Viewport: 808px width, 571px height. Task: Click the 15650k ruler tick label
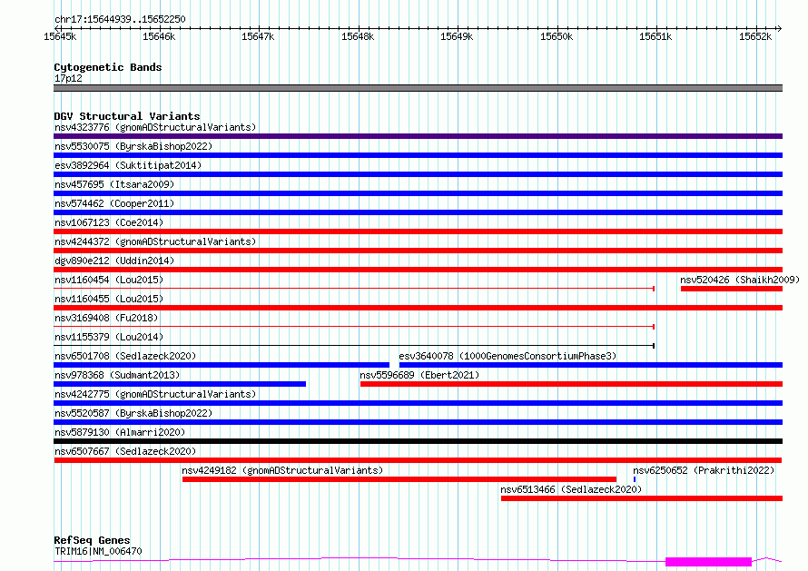pyautogui.click(x=557, y=36)
